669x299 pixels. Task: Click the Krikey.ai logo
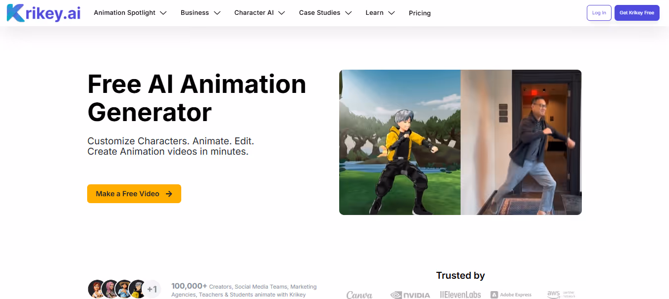tap(44, 13)
